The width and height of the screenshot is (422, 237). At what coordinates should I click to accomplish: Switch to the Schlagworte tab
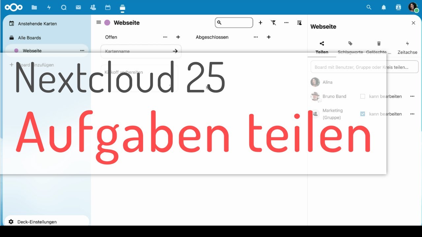(x=350, y=48)
